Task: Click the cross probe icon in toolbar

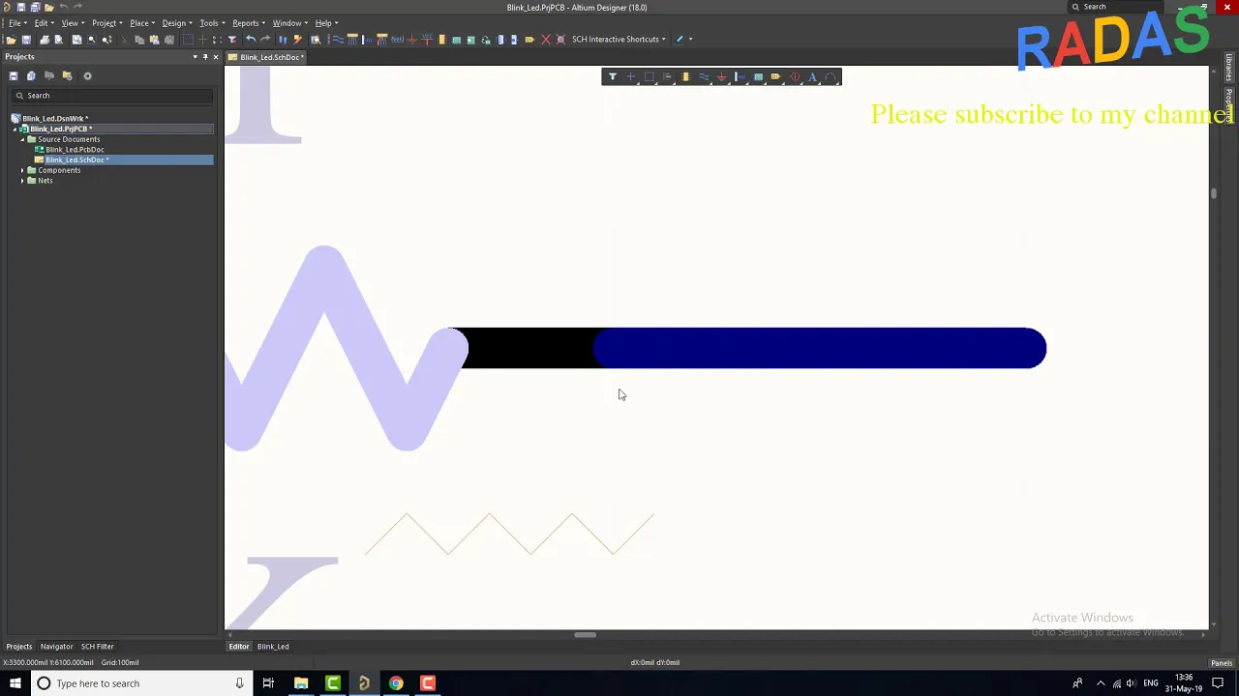Action: (x=298, y=40)
